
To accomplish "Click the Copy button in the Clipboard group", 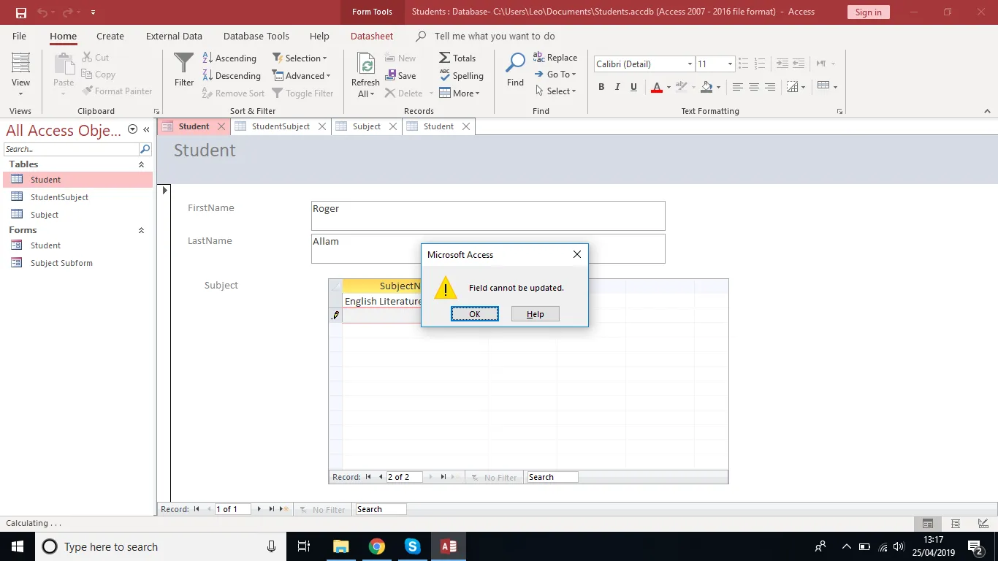I will tap(99, 75).
